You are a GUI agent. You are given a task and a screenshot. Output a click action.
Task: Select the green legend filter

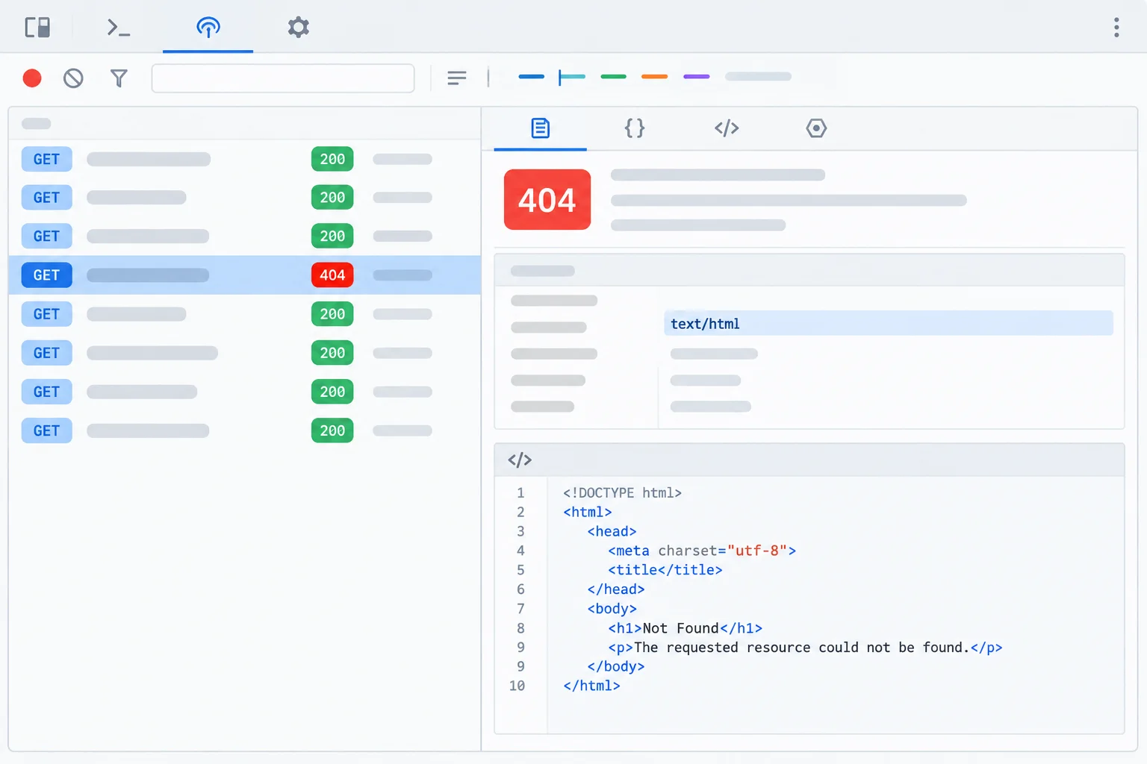tap(613, 77)
